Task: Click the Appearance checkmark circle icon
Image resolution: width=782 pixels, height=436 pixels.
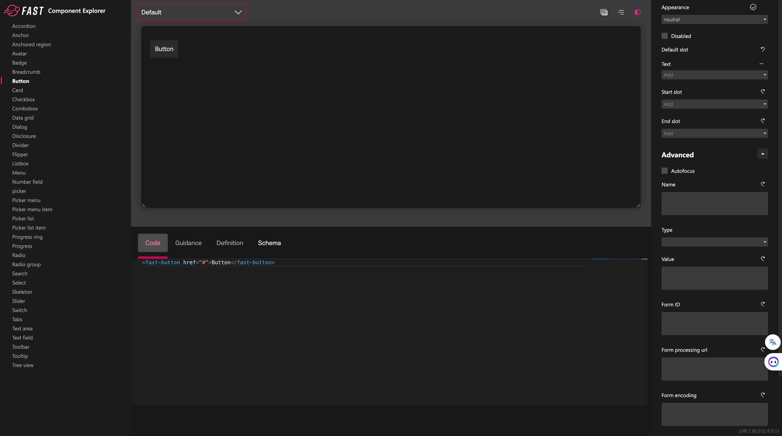Action: [753, 7]
